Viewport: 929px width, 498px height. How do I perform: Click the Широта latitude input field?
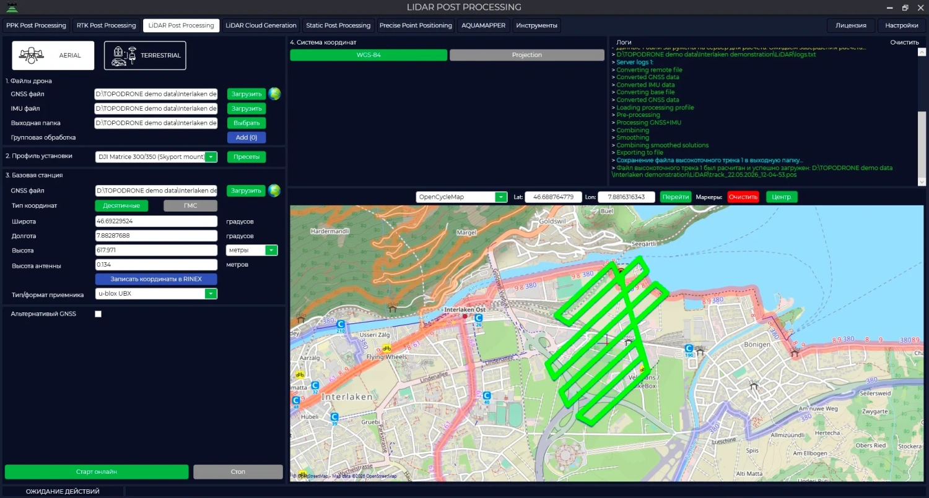coord(156,221)
